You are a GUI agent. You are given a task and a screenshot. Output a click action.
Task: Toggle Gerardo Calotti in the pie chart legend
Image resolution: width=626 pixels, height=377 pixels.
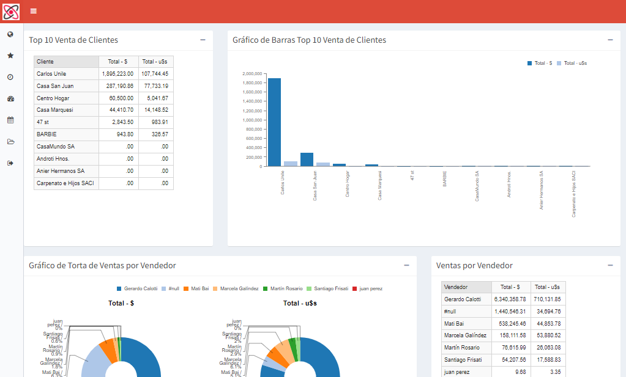(x=137, y=288)
